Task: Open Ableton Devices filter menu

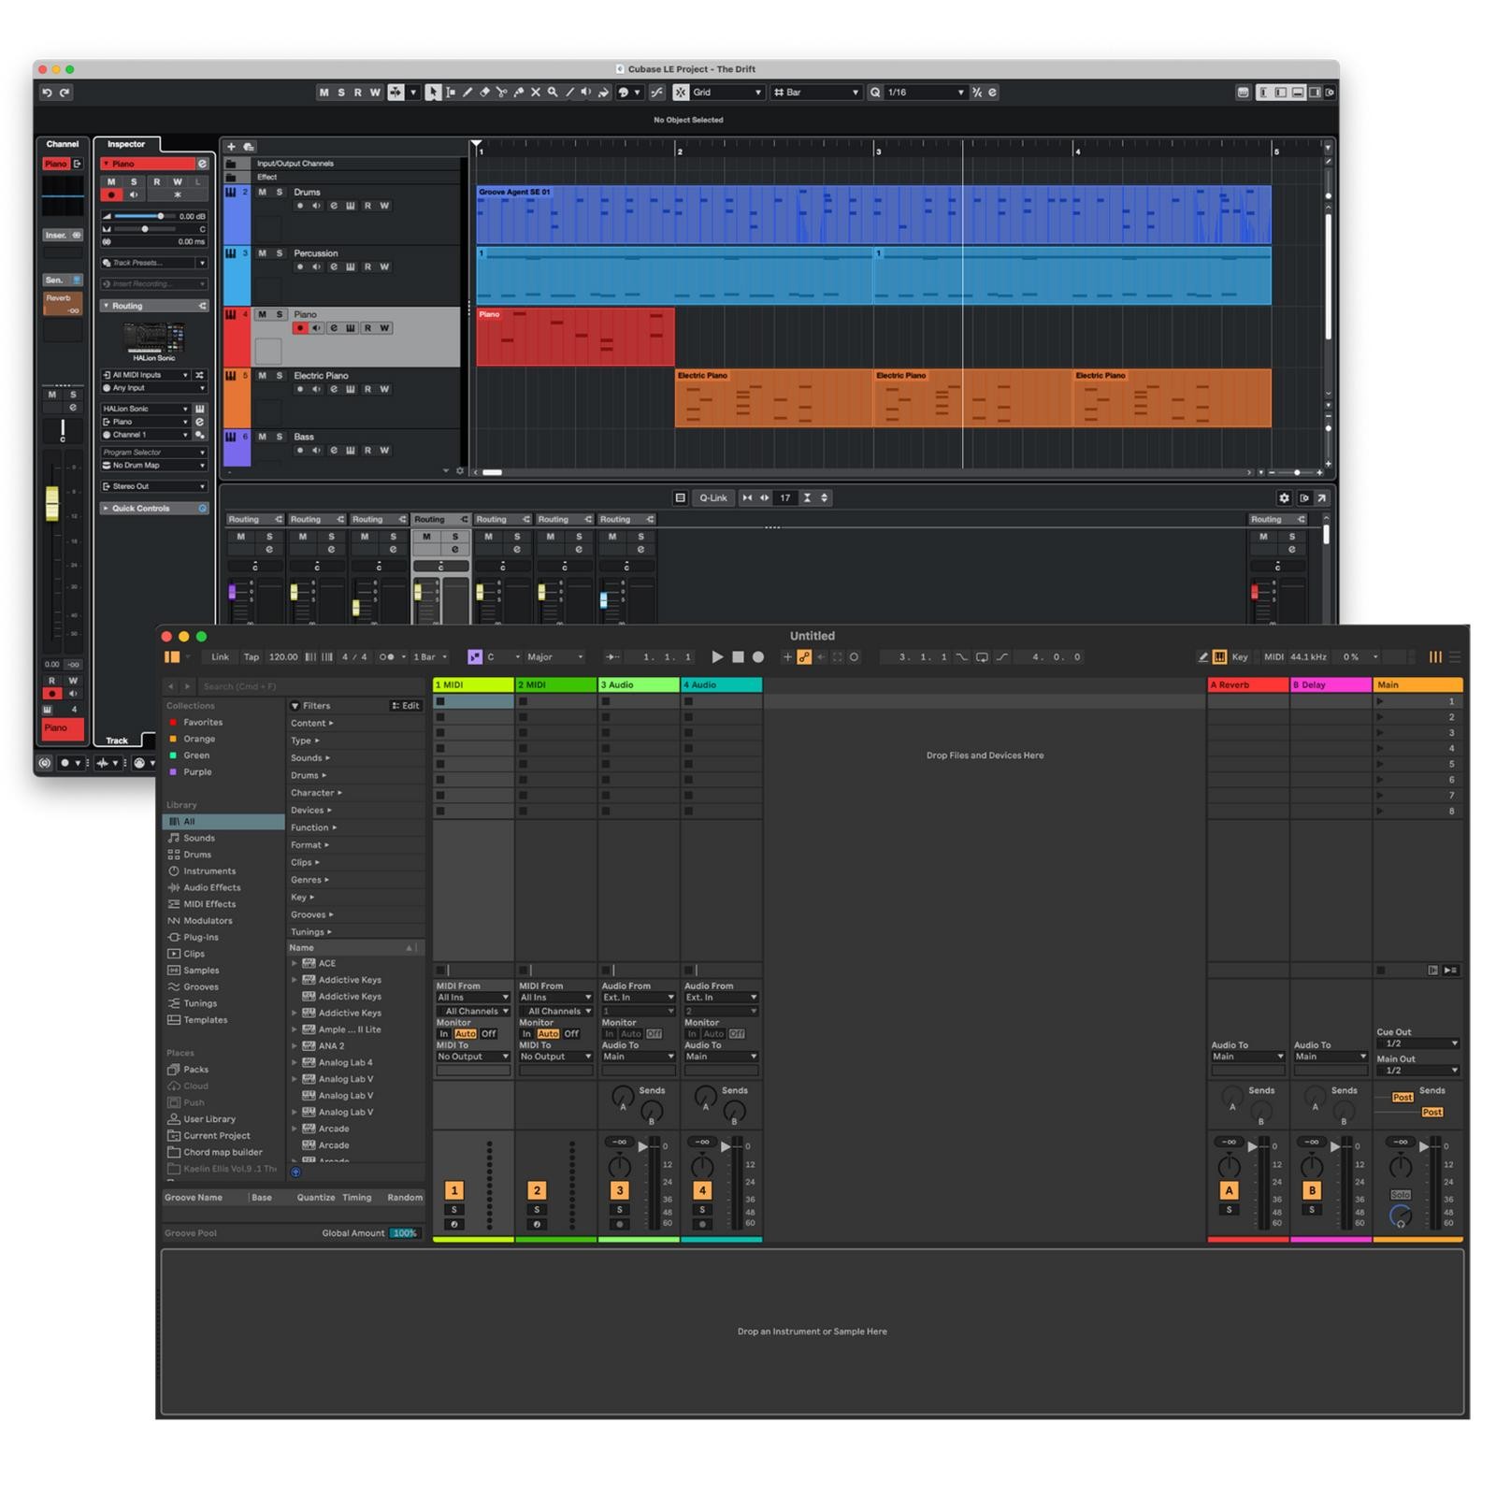Action: (x=310, y=811)
